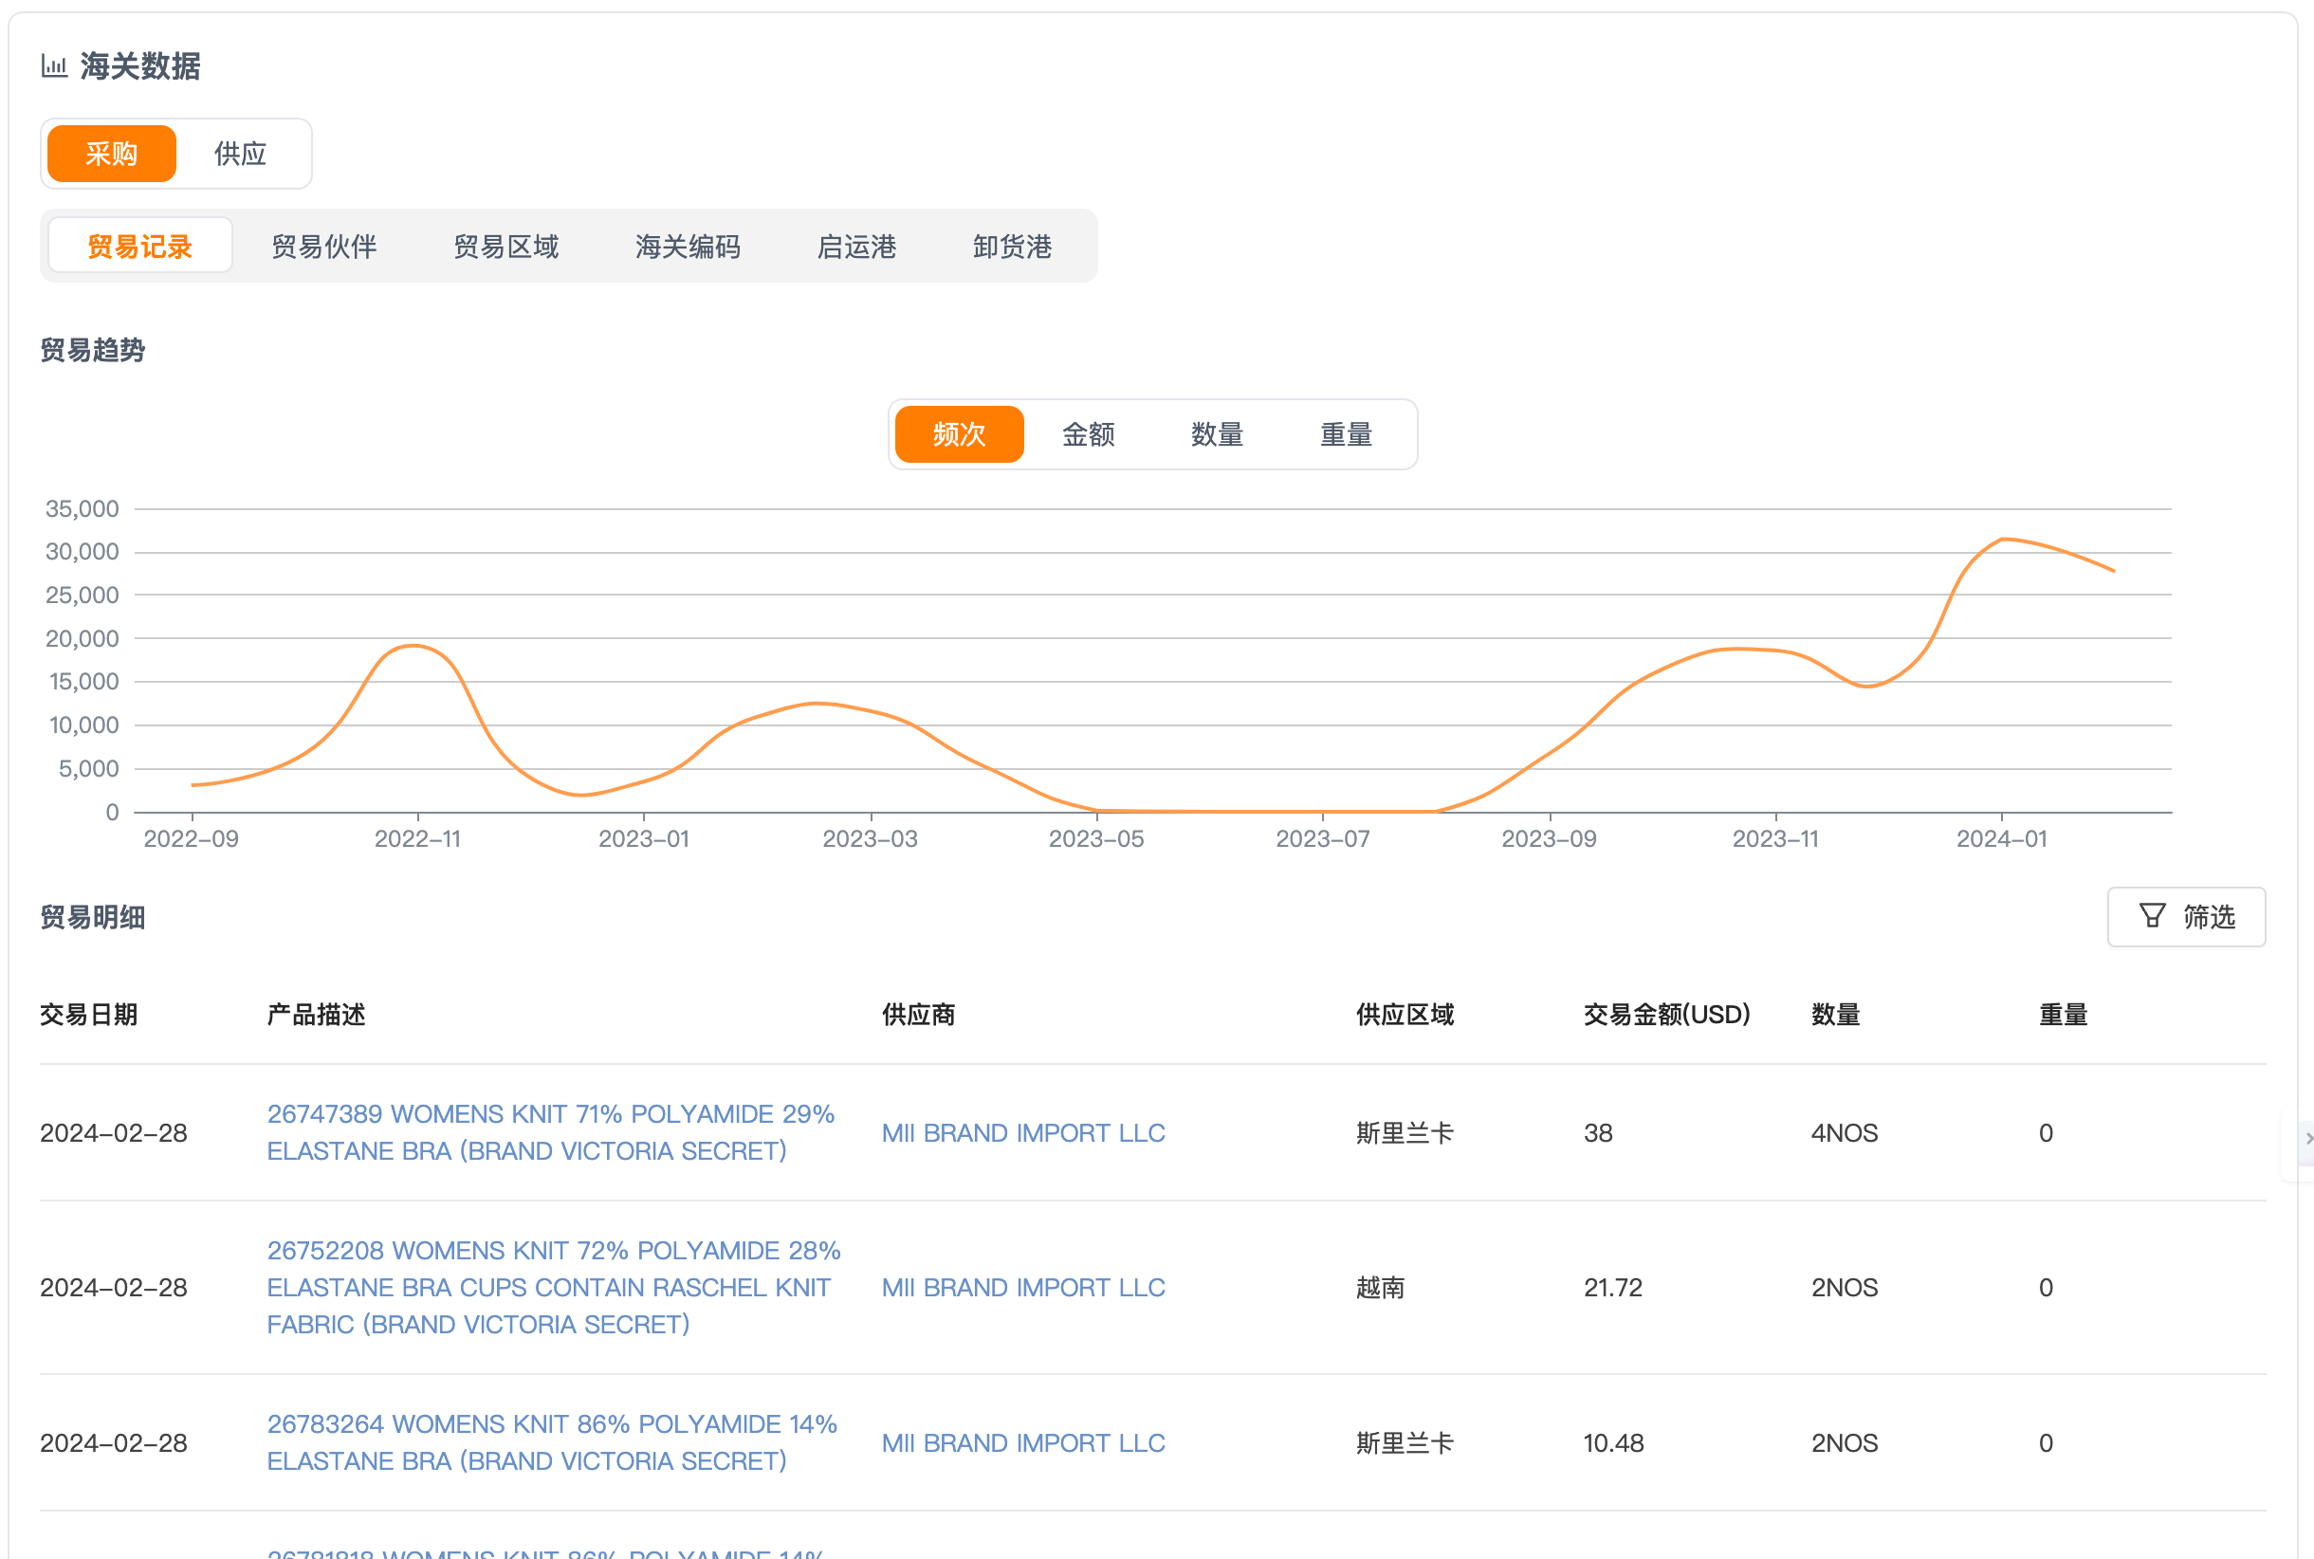Viewport: 2314px width, 1559px height.
Task: Open the 启运港 tab
Action: (x=857, y=247)
